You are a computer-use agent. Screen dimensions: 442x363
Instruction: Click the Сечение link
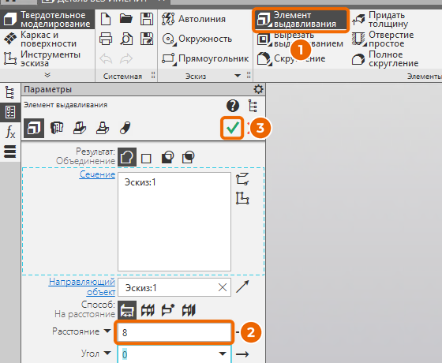97,174
